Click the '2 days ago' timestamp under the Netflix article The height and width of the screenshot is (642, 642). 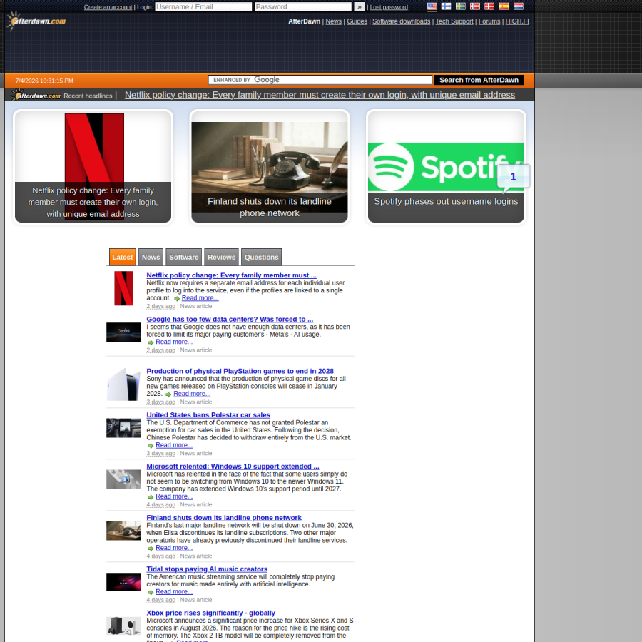click(x=161, y=306)
